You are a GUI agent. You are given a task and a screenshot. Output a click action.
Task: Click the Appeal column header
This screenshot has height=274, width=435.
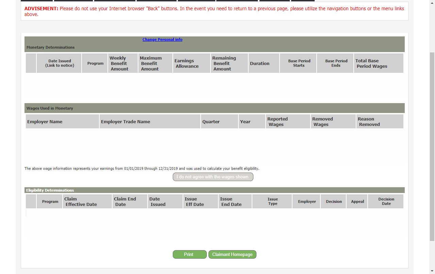pyautogui.click(x=357, y=202)
